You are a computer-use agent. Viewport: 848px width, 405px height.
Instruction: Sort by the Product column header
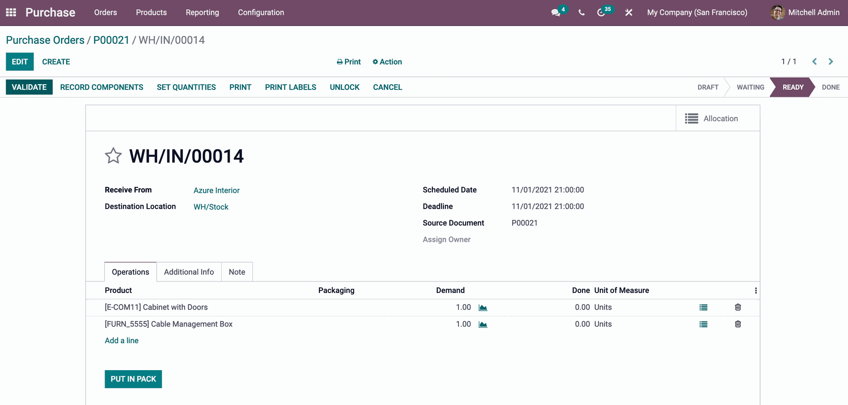click(x=118, y=290)
